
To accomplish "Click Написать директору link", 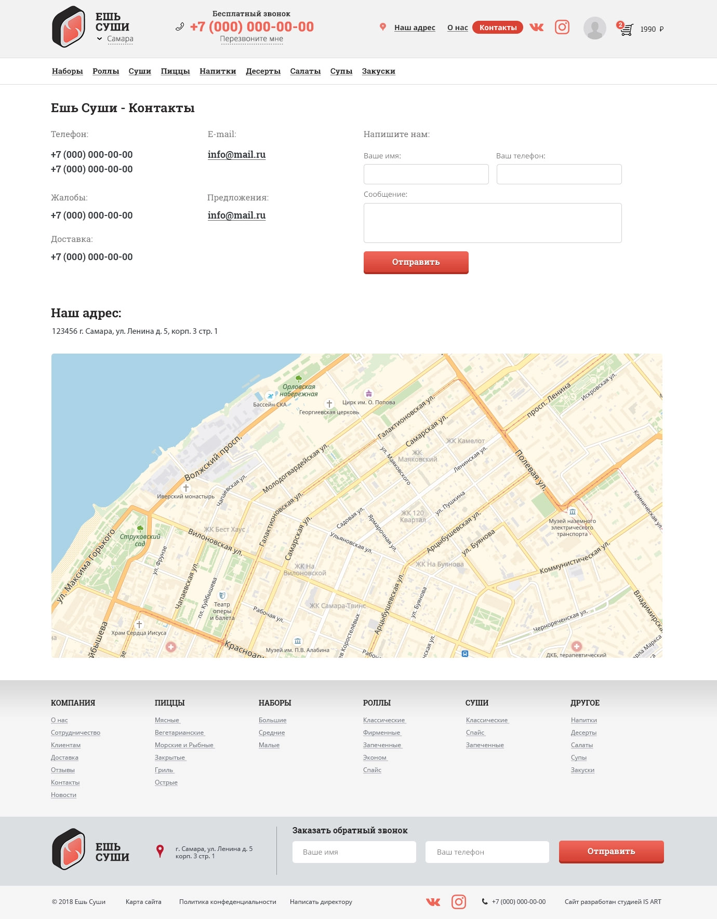I will point(321,902).
